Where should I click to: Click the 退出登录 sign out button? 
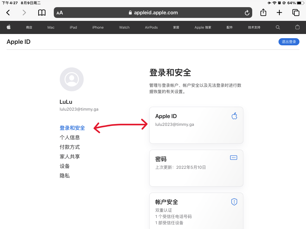[289, 42]
